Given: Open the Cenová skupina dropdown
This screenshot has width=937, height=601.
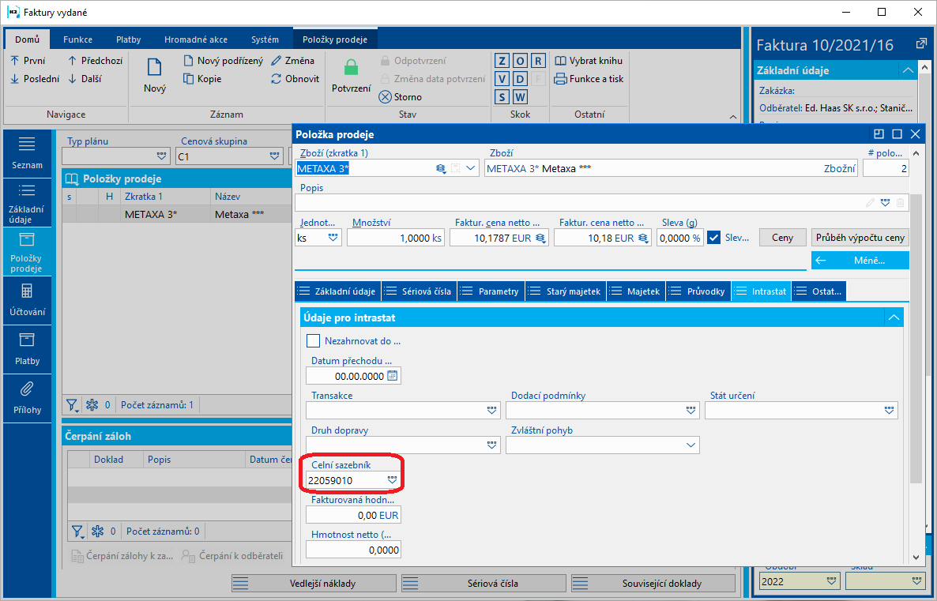Looking at the screenshot, I should point(274,156).
